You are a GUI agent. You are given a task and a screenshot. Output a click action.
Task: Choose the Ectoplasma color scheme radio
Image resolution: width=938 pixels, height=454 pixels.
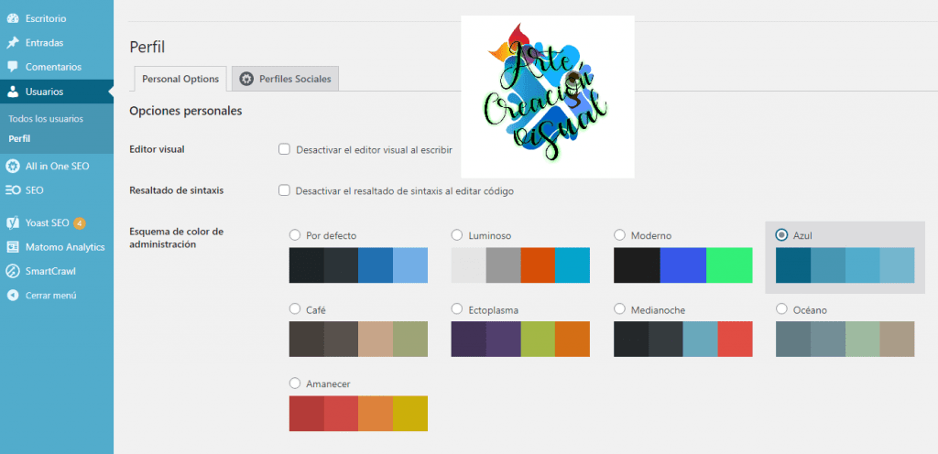(x=457, y=309)
